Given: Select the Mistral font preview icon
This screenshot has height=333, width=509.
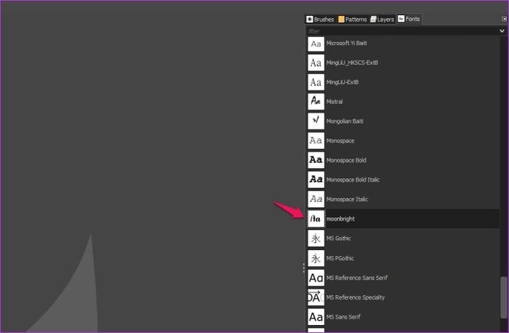Looking at the screenshot, I should pos(316,102).
